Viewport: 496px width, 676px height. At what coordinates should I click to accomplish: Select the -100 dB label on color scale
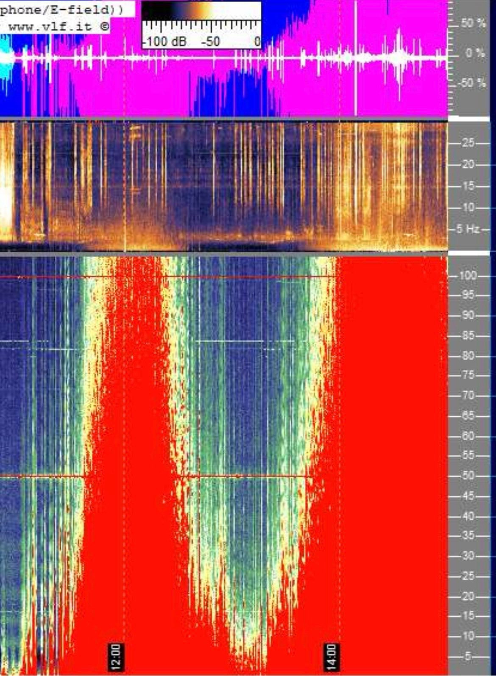click(165, 42)
